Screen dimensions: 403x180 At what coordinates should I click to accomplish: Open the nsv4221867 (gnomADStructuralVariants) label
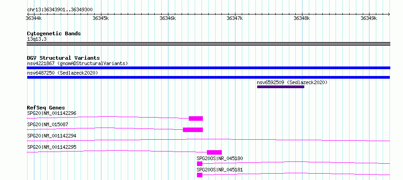(x=77, y=63)
